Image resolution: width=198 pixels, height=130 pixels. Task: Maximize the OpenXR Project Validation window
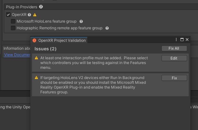[182, 40]
